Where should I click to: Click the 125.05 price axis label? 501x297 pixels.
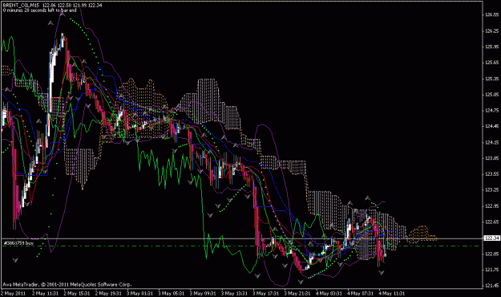click(492, 95)
